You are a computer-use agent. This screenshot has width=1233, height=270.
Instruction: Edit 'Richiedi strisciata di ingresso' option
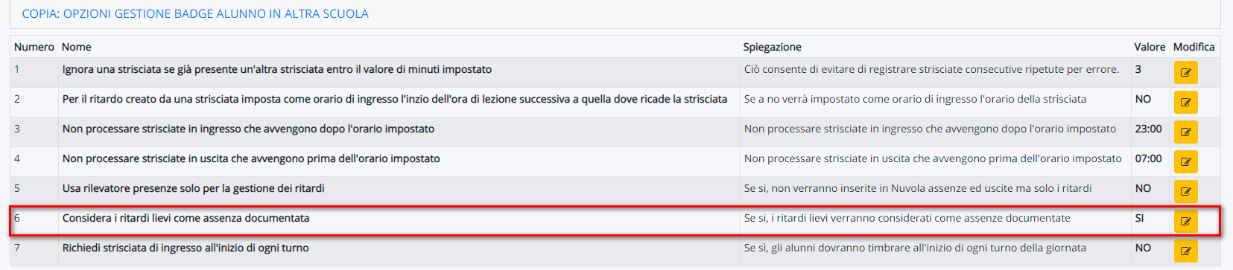pyautogui.click(x=1185, y=251)
